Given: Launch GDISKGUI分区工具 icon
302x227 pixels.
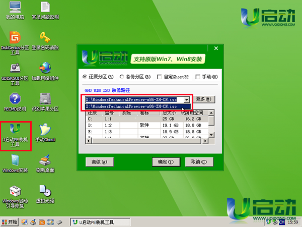Looking at the screenshot, I should [15, 74].
